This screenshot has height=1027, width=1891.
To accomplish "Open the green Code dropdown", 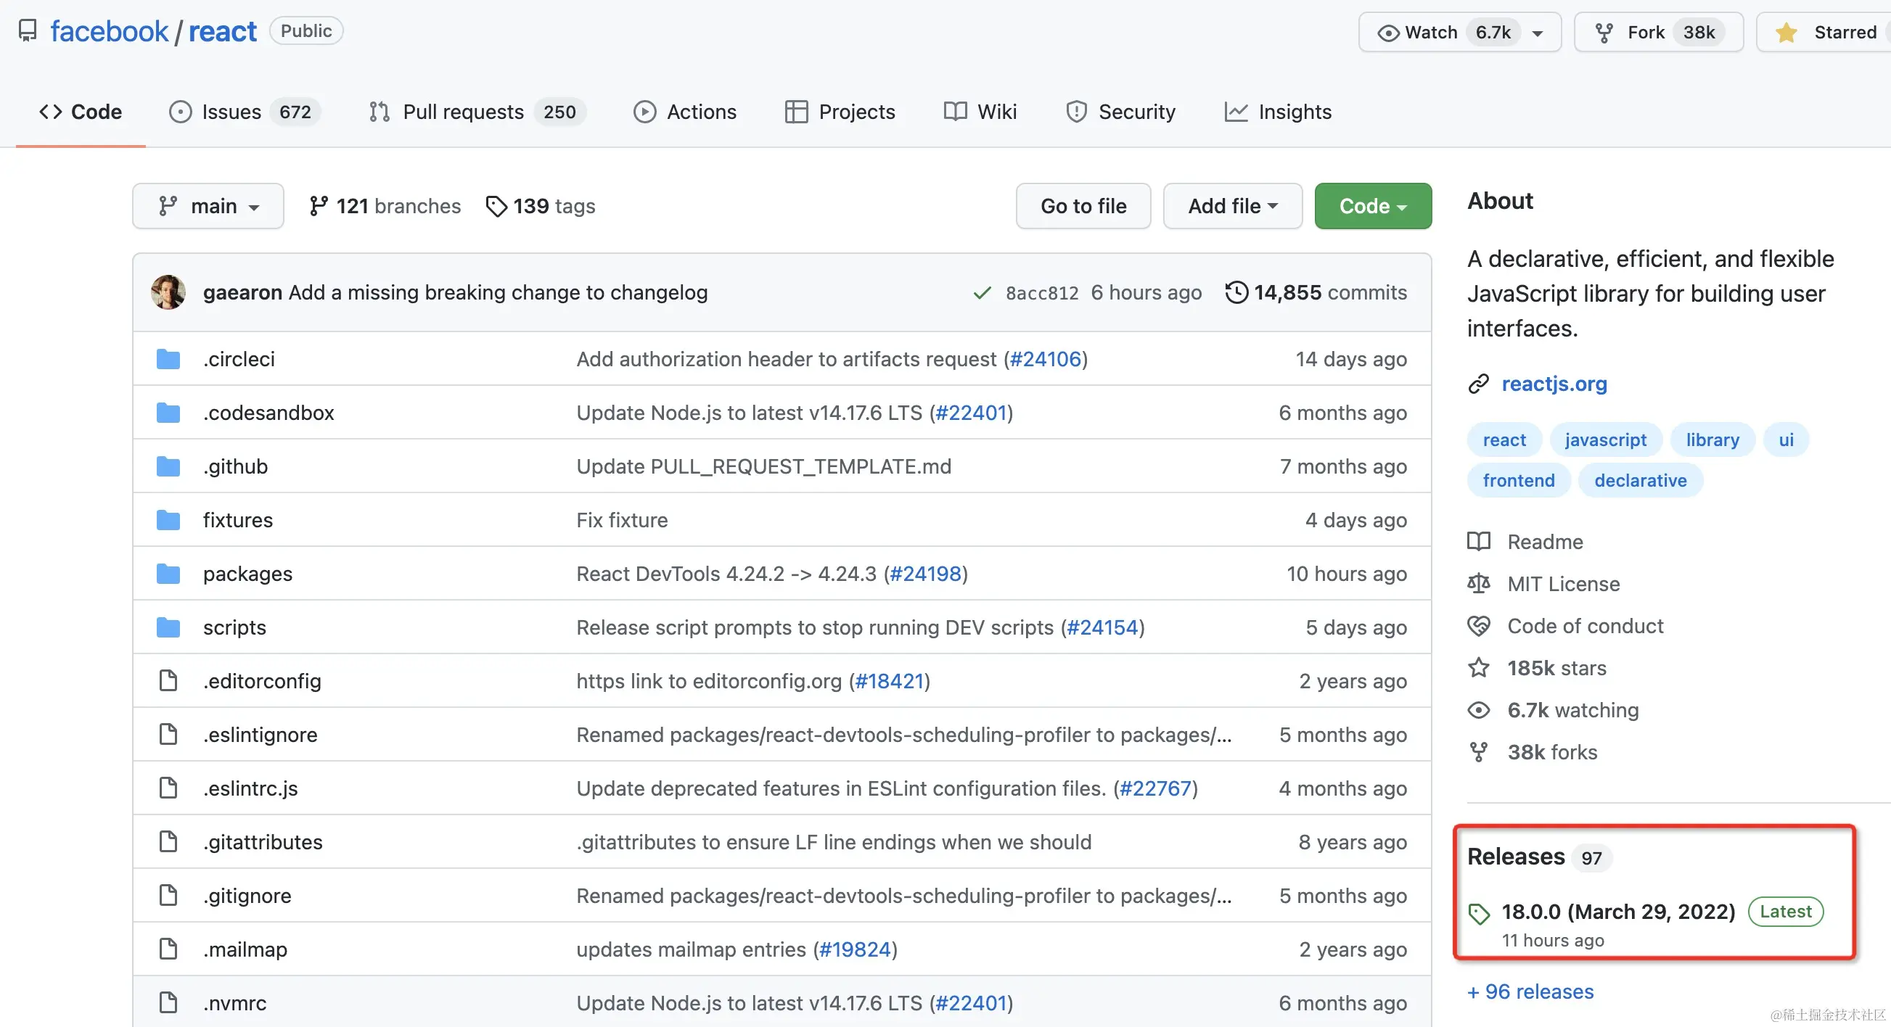I will click(1373, 206).
